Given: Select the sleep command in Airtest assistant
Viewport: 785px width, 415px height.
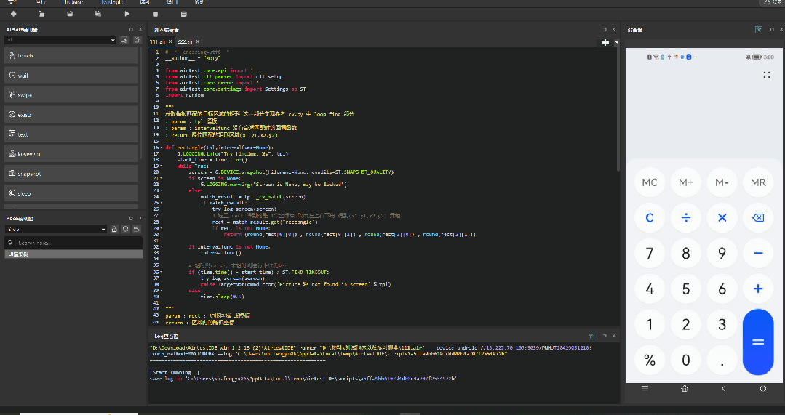Looking at the screenshot, I should tap(71, 193).
